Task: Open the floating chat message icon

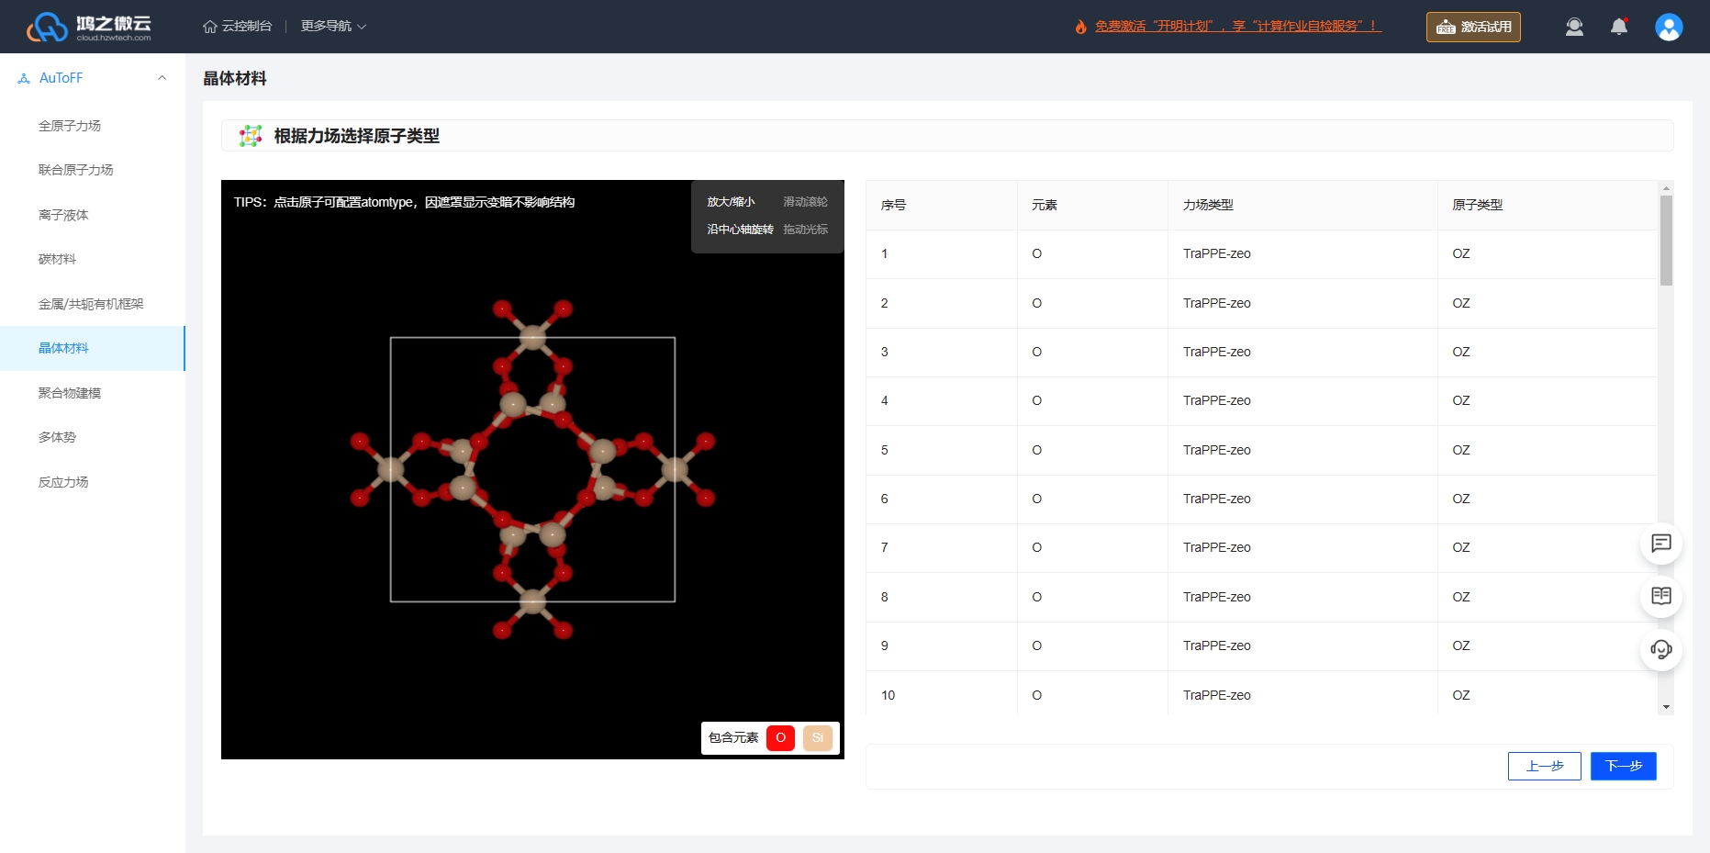Action: (x=1660, y=544)
